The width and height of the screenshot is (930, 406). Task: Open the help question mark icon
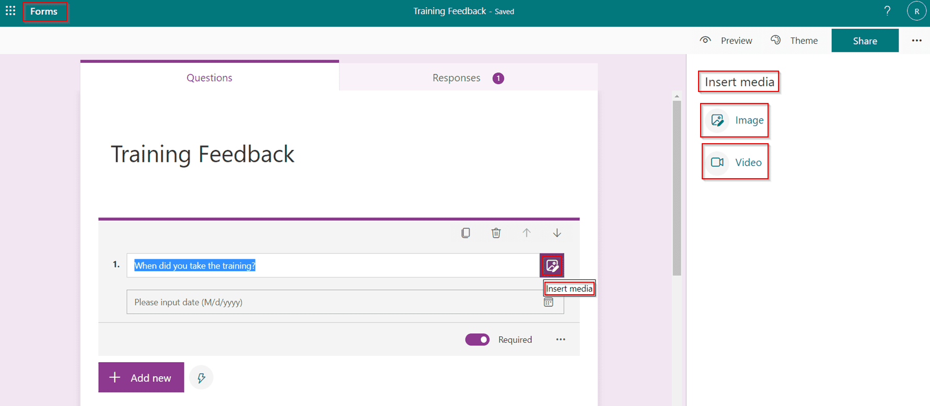point(887,11)
